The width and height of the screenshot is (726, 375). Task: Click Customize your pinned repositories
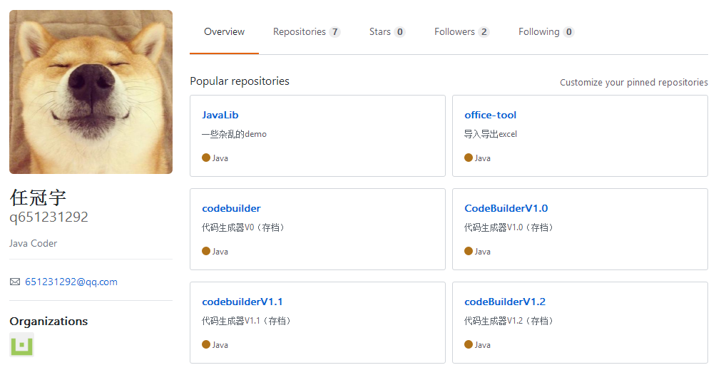[x=633, y=83]
